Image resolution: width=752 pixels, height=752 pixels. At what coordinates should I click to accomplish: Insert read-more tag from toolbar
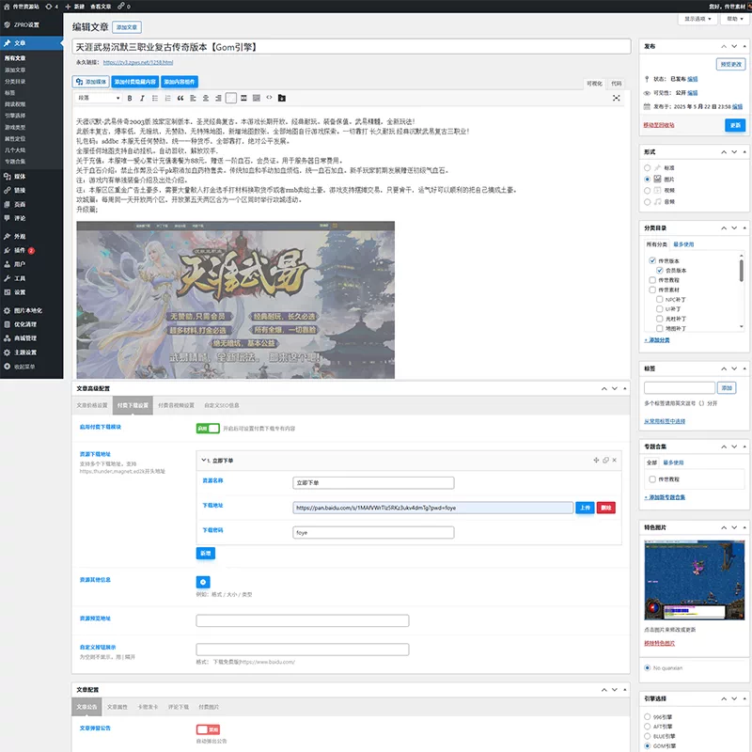tap(243, 99)
